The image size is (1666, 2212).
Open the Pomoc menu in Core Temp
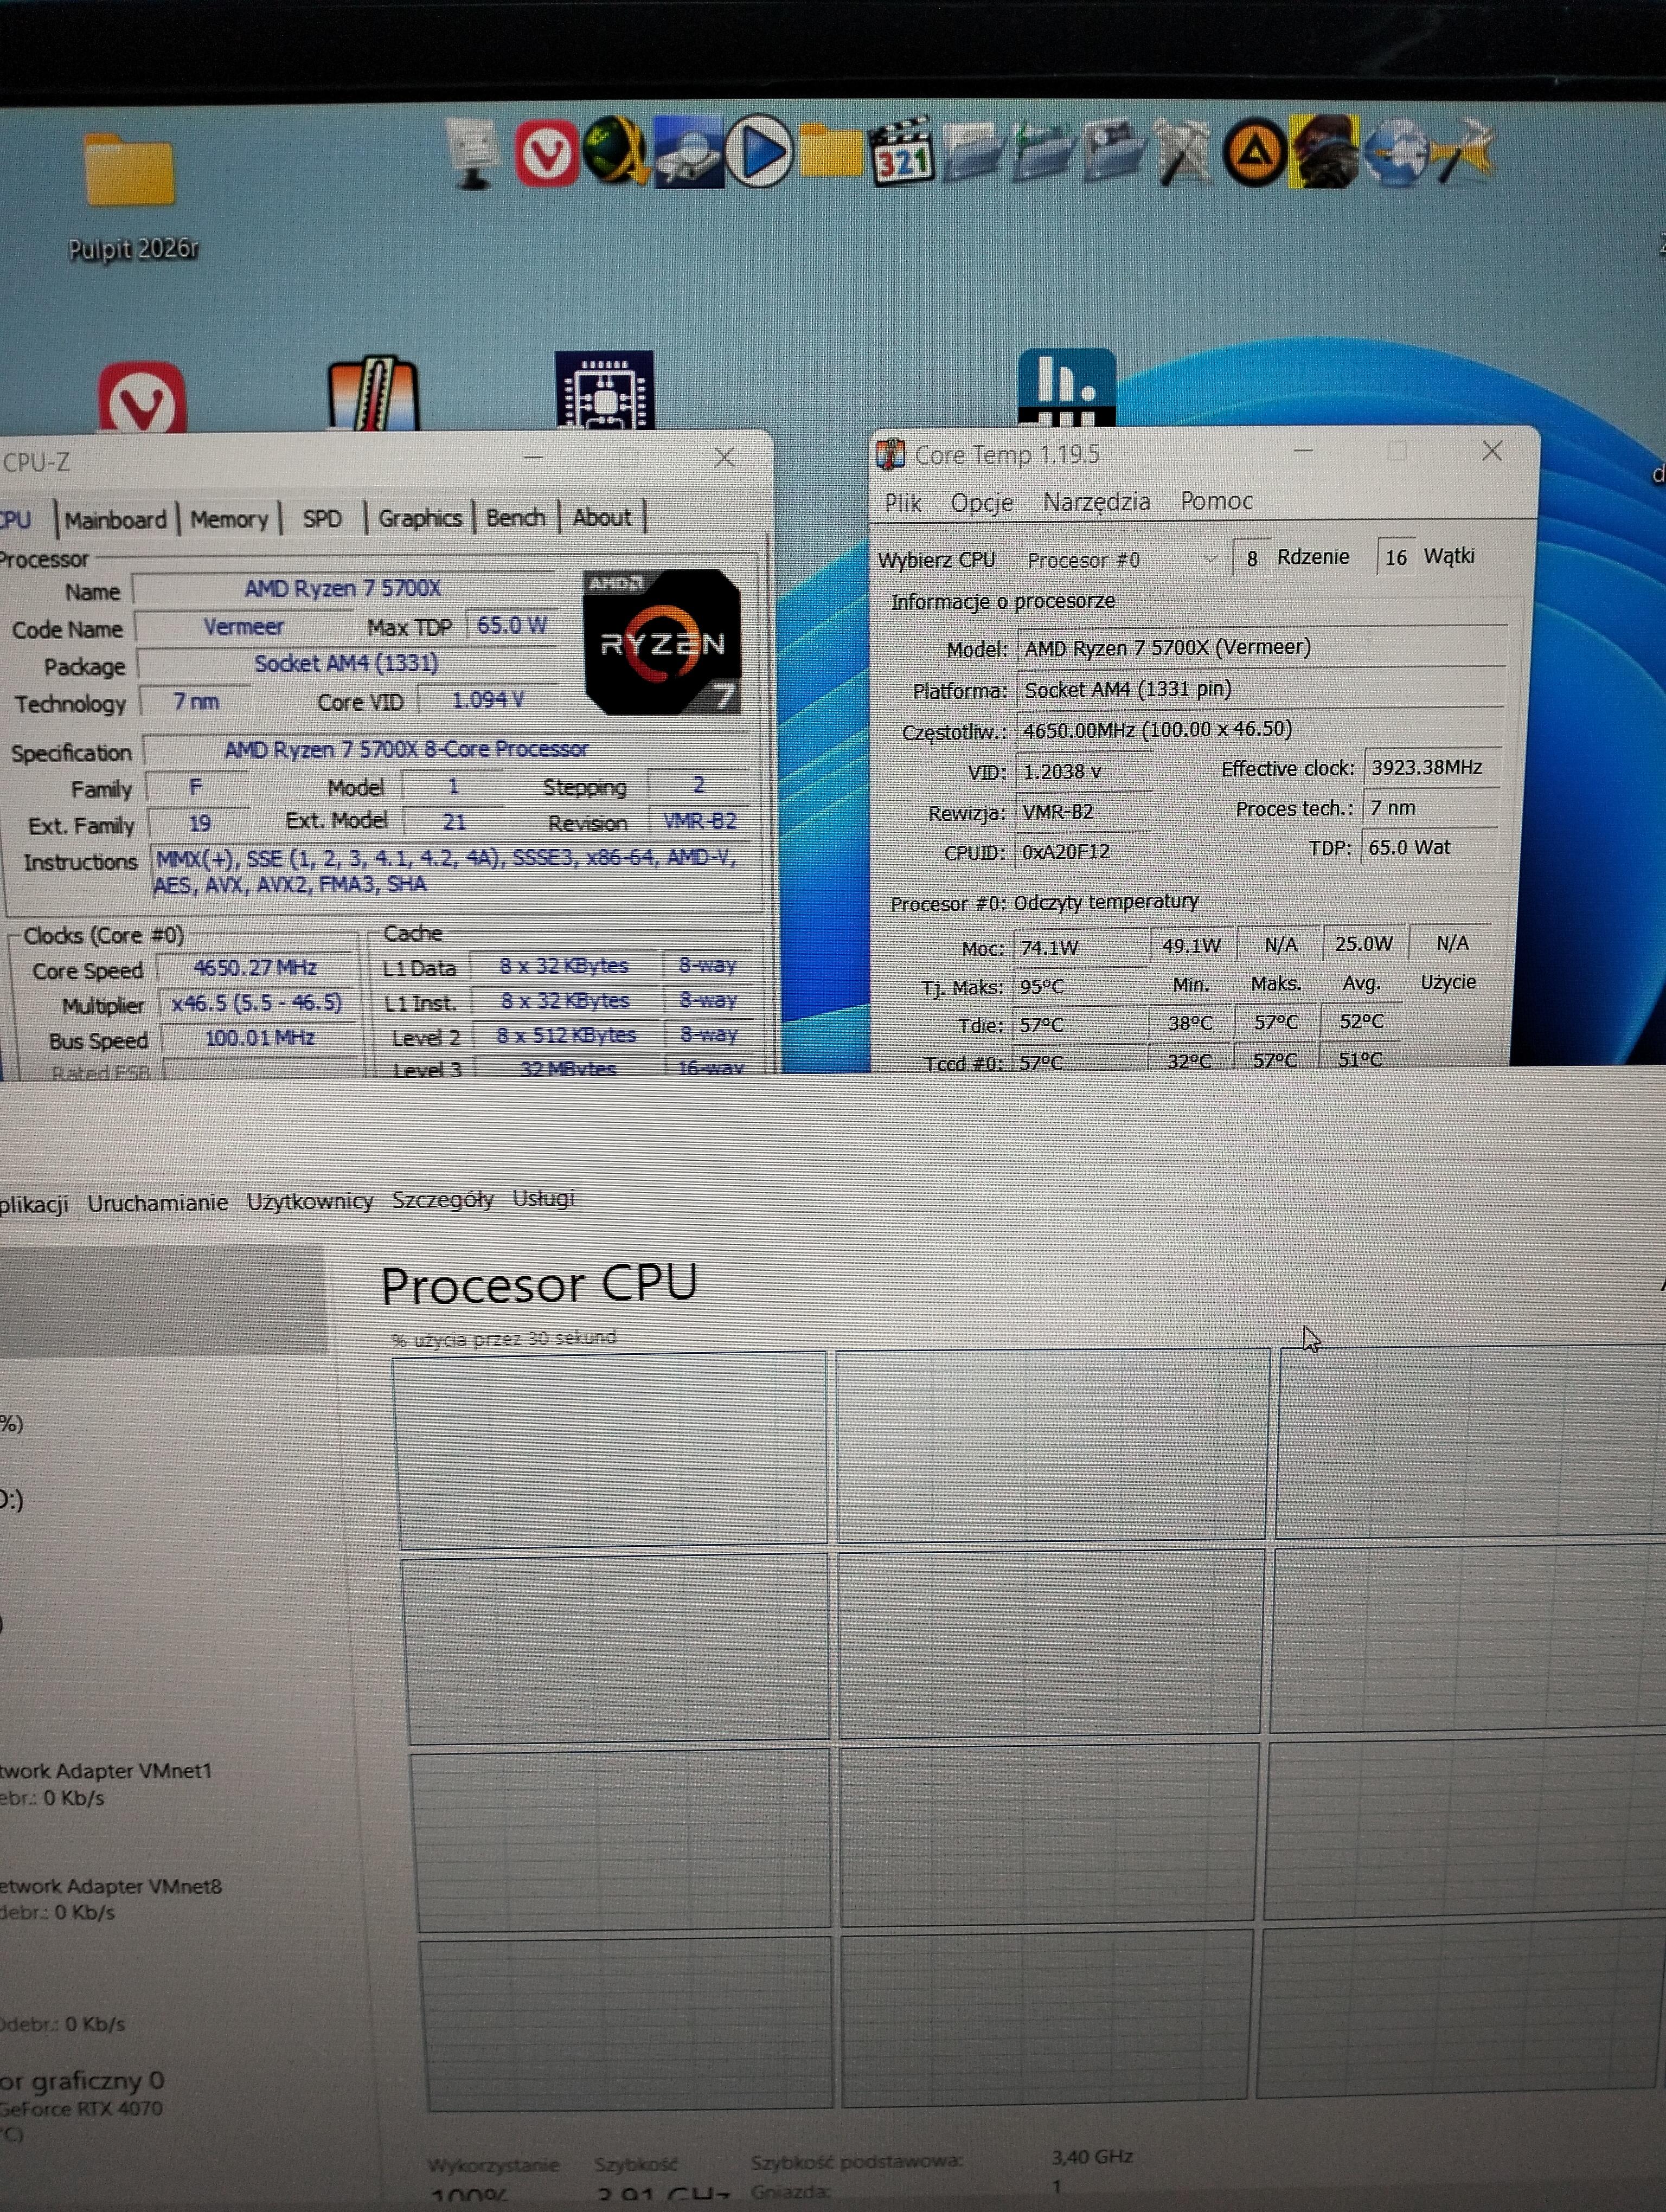pos(1216,500)
